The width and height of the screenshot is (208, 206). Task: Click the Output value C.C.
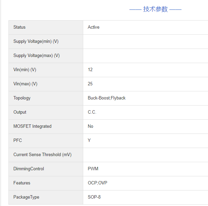[x=92, y=112]
